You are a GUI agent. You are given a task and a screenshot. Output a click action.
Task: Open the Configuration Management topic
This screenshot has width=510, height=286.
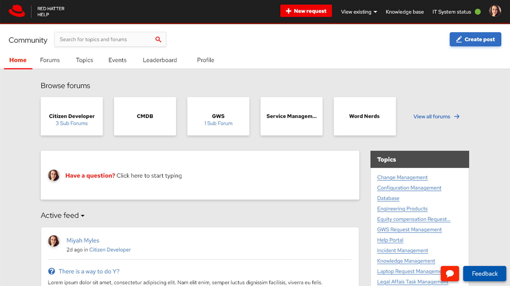(409, 188)
